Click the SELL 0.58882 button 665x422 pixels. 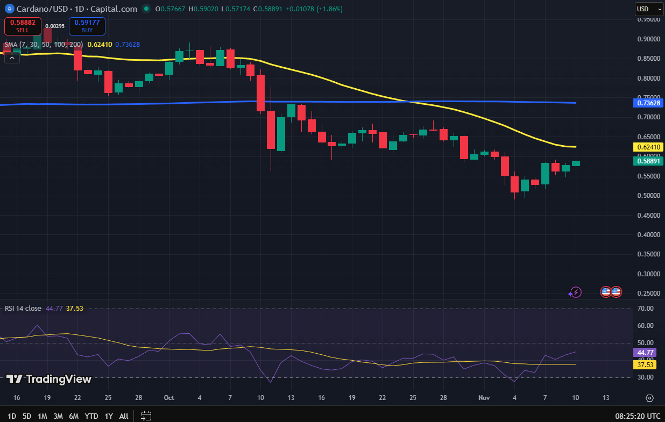[x=23, y=26]
